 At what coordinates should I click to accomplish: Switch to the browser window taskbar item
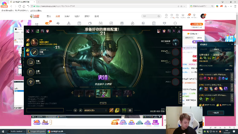[x=56, y=131]
